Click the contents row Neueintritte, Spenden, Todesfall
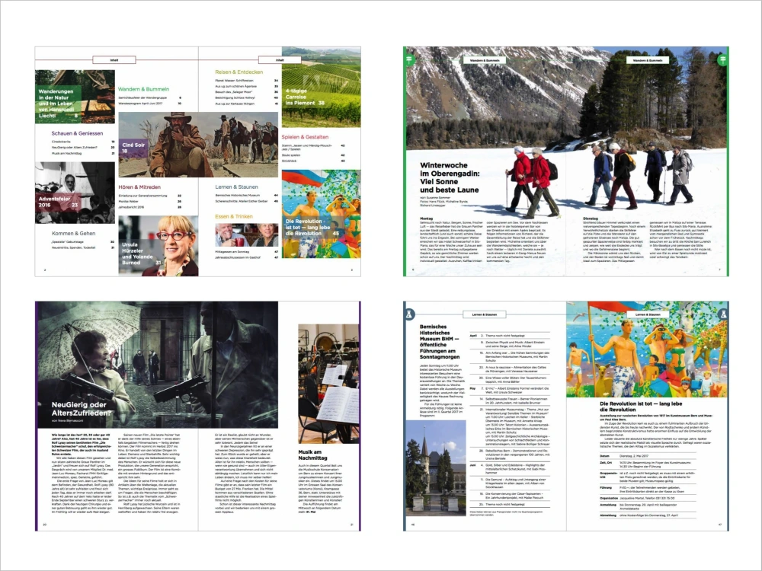 click(83, 247)
